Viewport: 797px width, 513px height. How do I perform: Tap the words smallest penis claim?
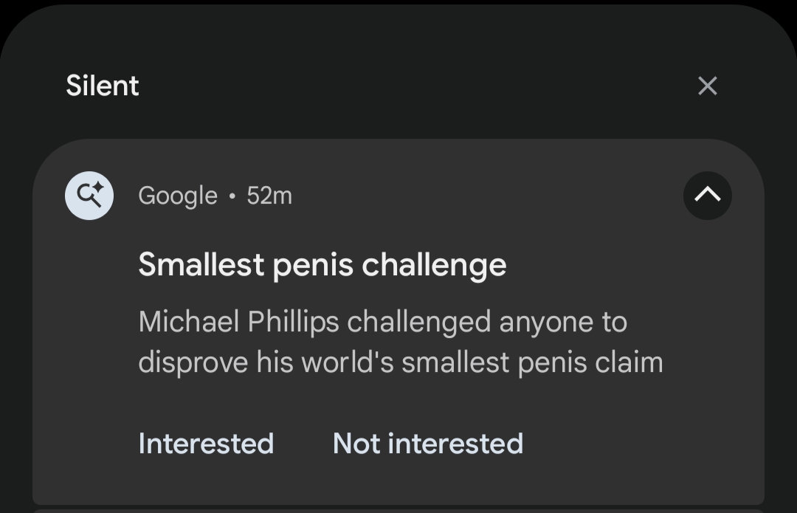(532, 362)
